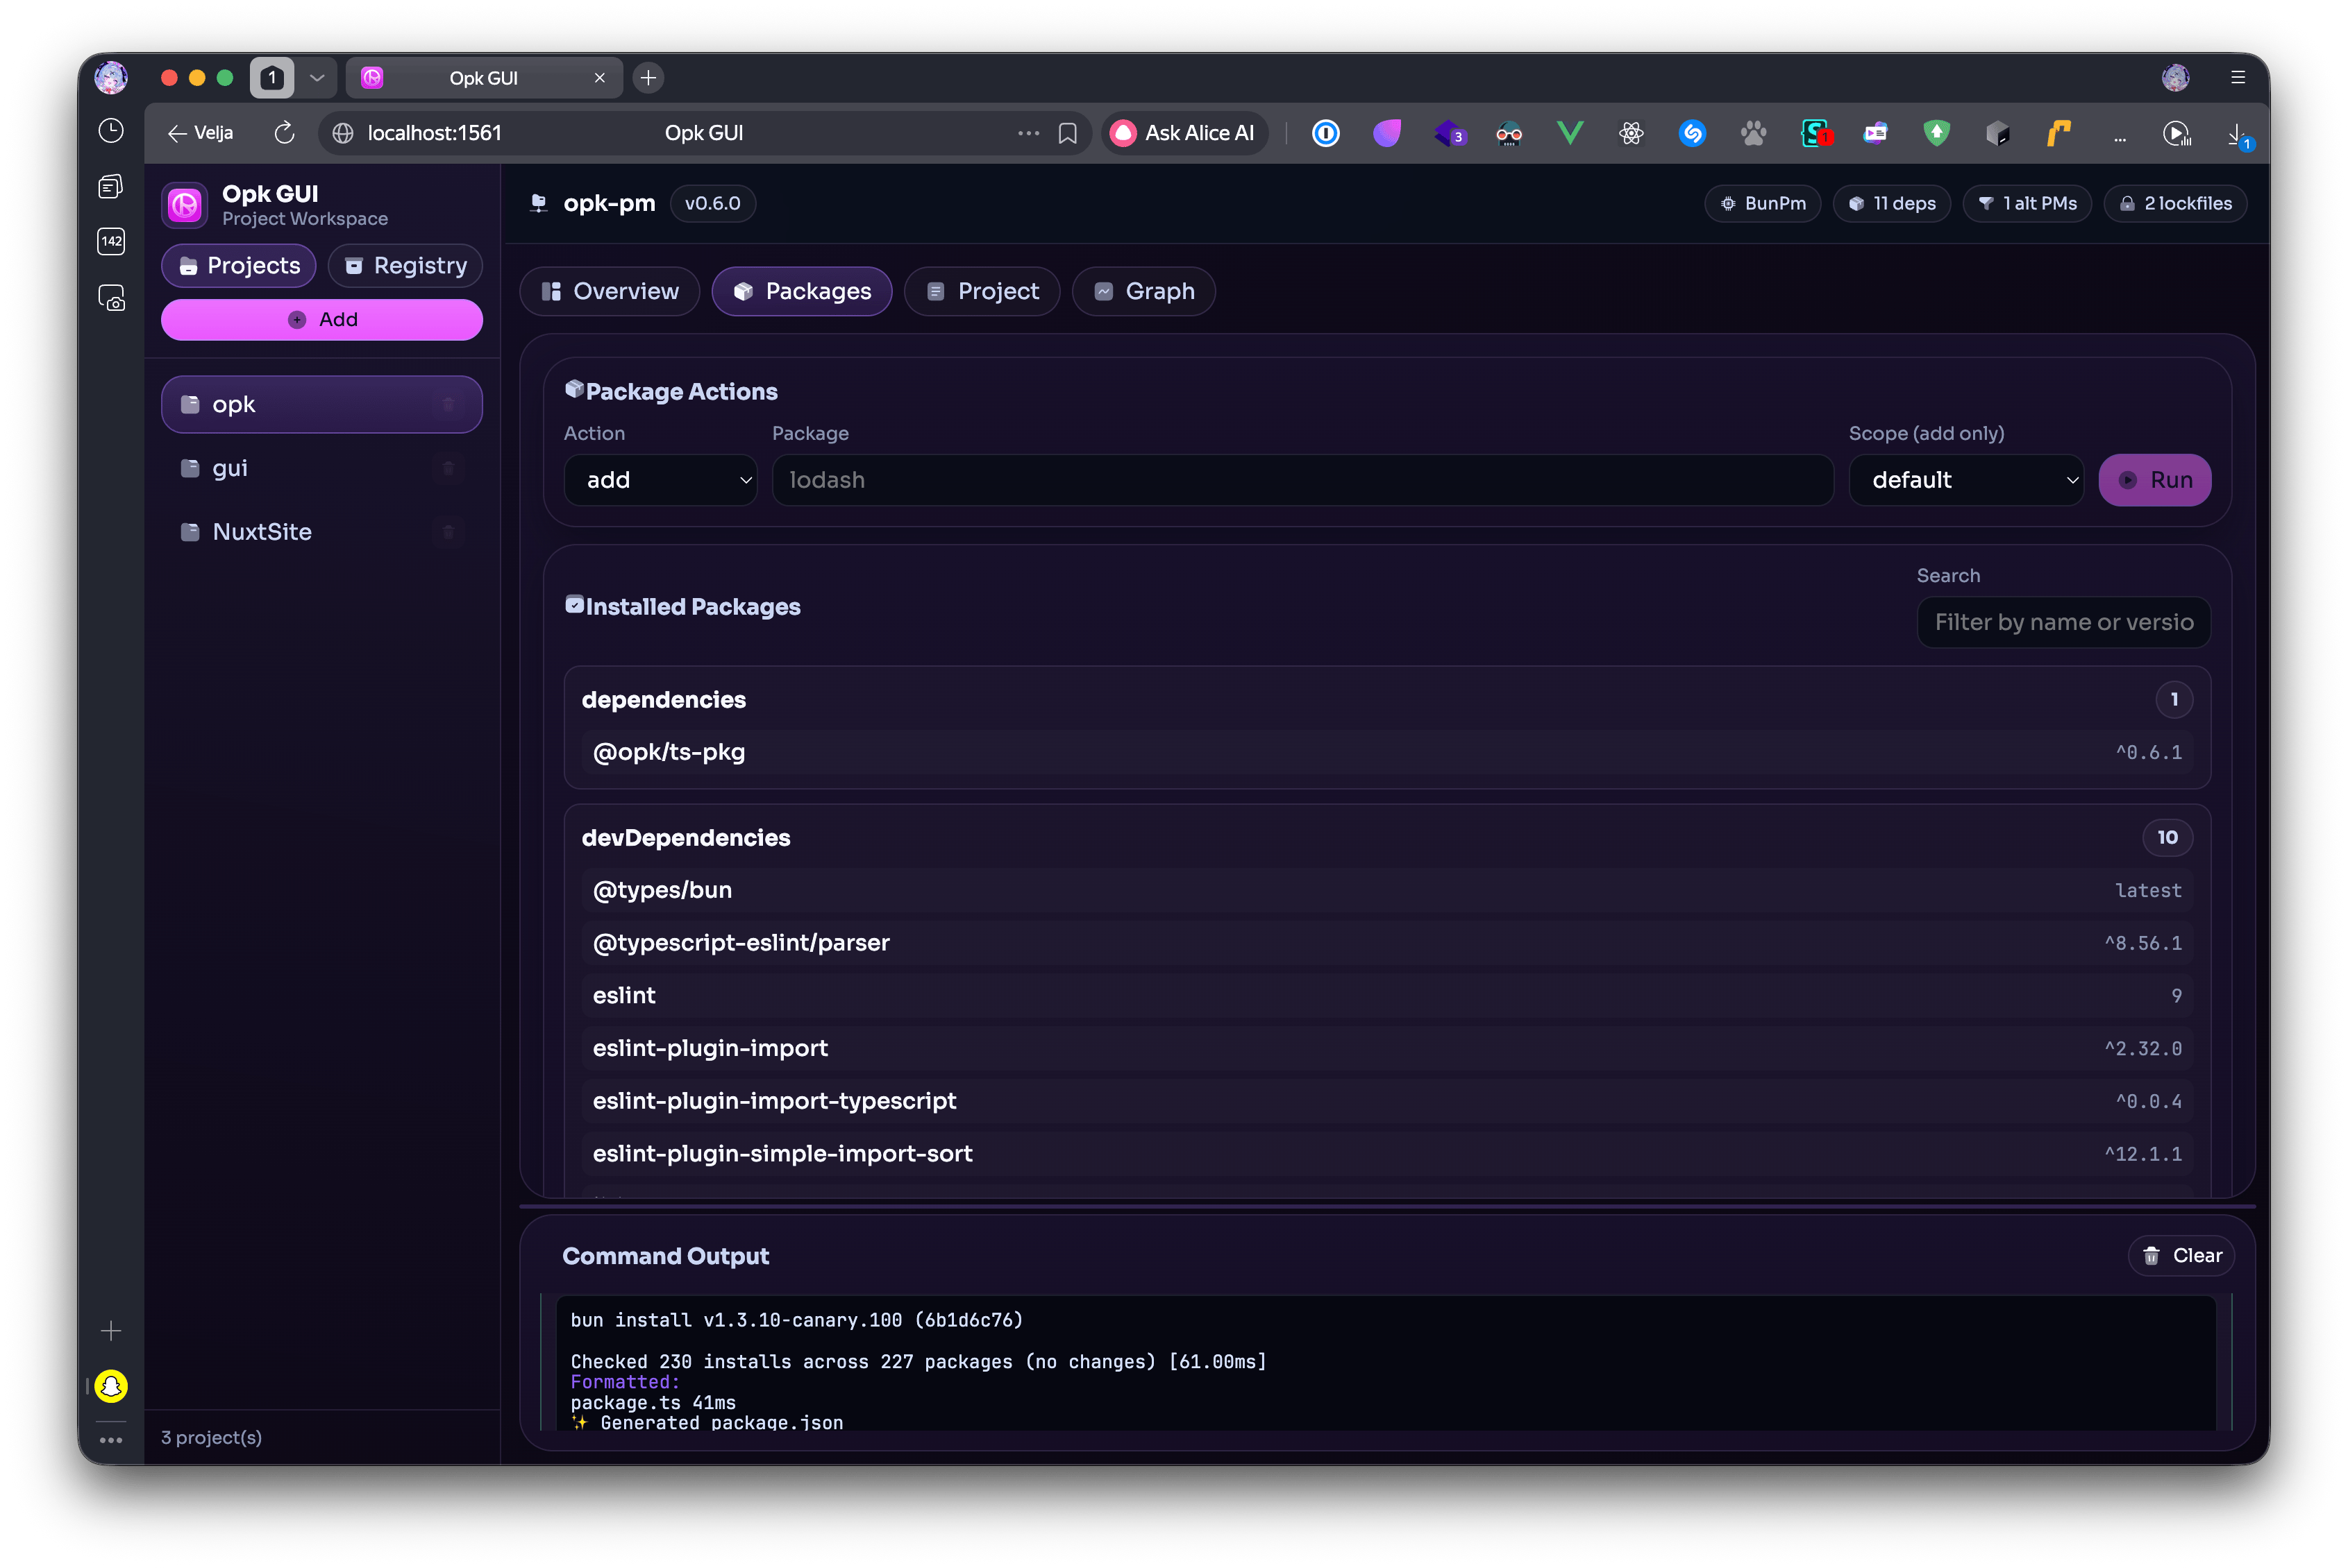Select the NuxtSite project in sidebar
2348x1568 pixels.
point(322,532)
